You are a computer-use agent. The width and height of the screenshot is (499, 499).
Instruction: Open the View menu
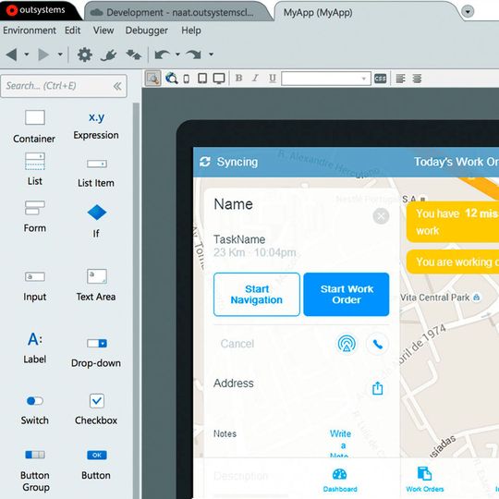[x=103, y=30]
